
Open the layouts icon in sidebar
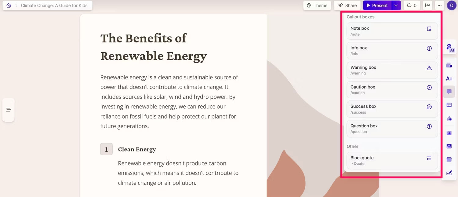tap(449, 105)
